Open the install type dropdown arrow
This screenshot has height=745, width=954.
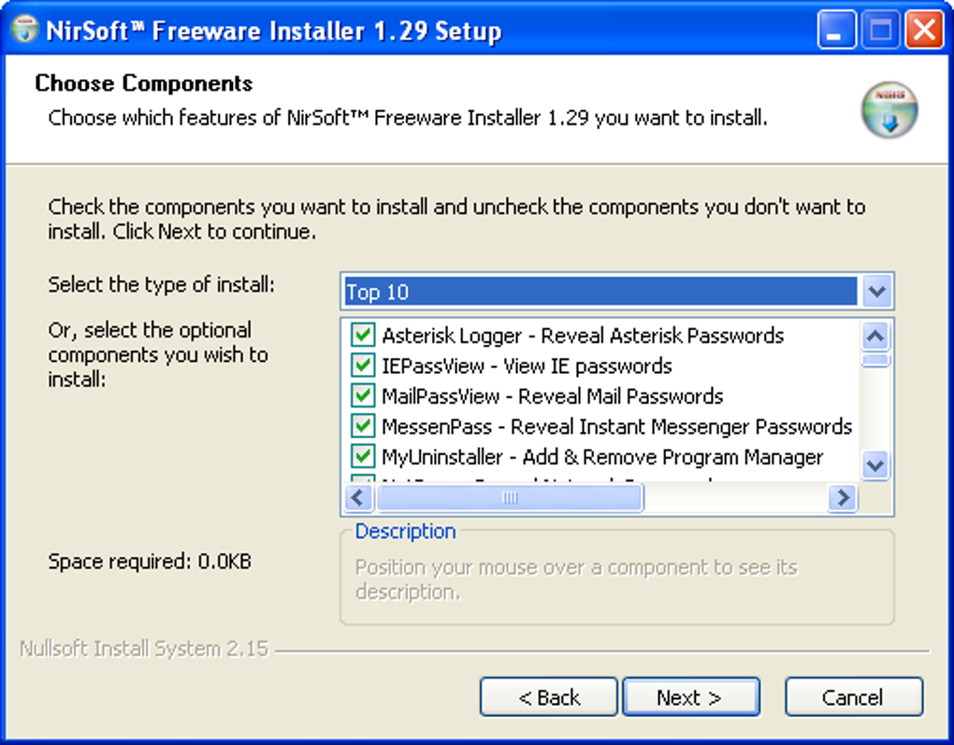[876, 292]
